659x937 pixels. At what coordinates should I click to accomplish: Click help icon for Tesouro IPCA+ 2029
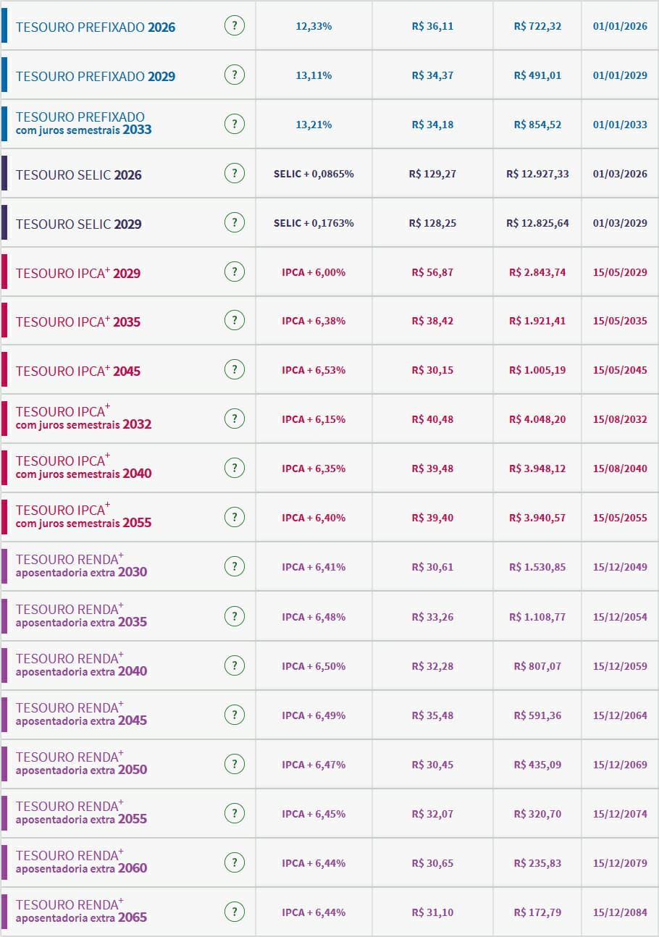(x=234, y=272)
